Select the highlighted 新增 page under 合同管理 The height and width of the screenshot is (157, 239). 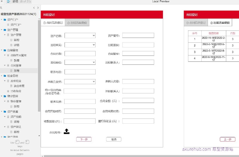click(16, 71)
